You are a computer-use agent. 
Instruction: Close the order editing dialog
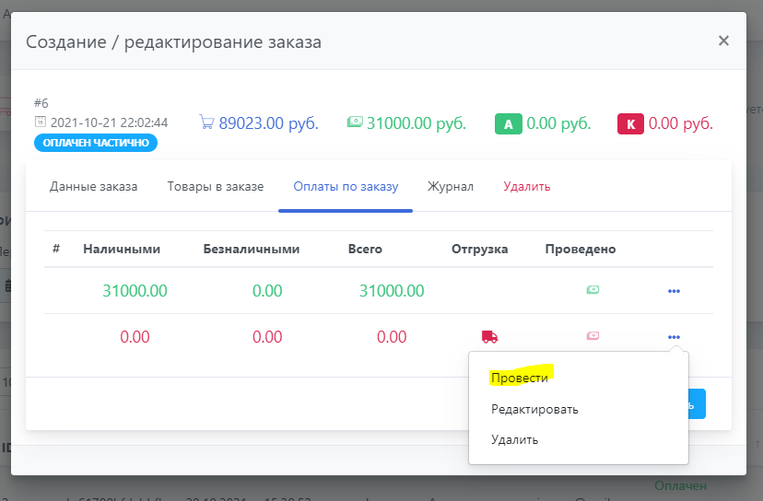point(723,41)
